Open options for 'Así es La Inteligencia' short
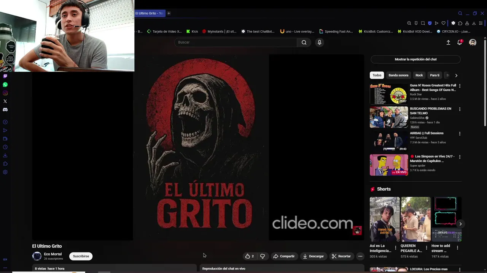Viewport: 487px width, 273px height. coord(395,248)
